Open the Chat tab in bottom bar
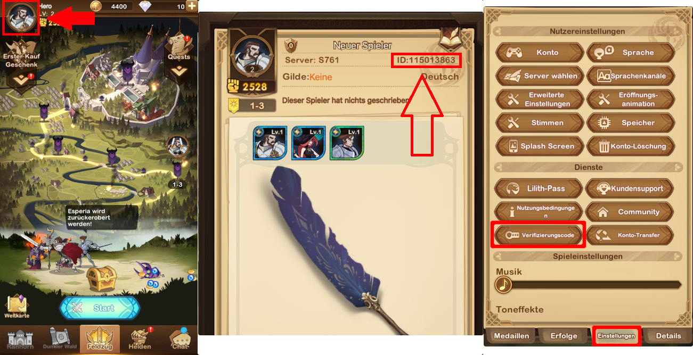This screenshot has width=693, height=355. point(180,339)
